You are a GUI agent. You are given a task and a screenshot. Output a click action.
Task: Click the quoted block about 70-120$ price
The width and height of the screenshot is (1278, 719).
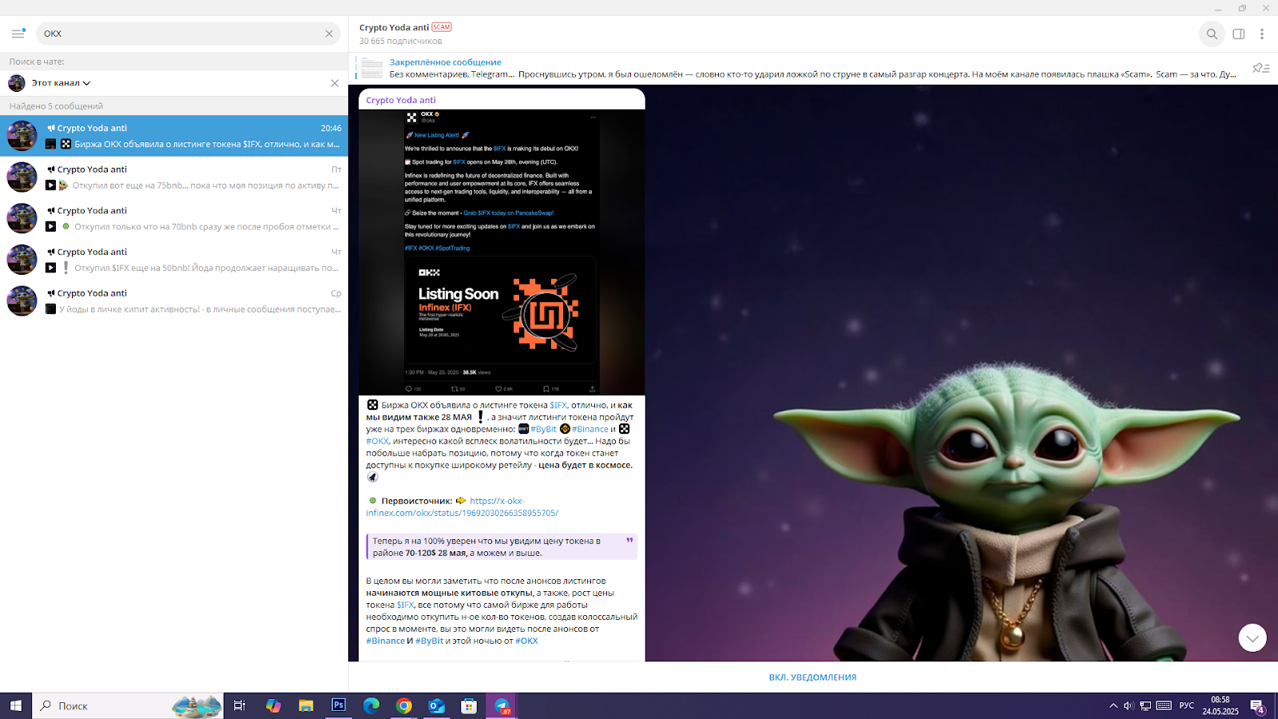[502, 546]
